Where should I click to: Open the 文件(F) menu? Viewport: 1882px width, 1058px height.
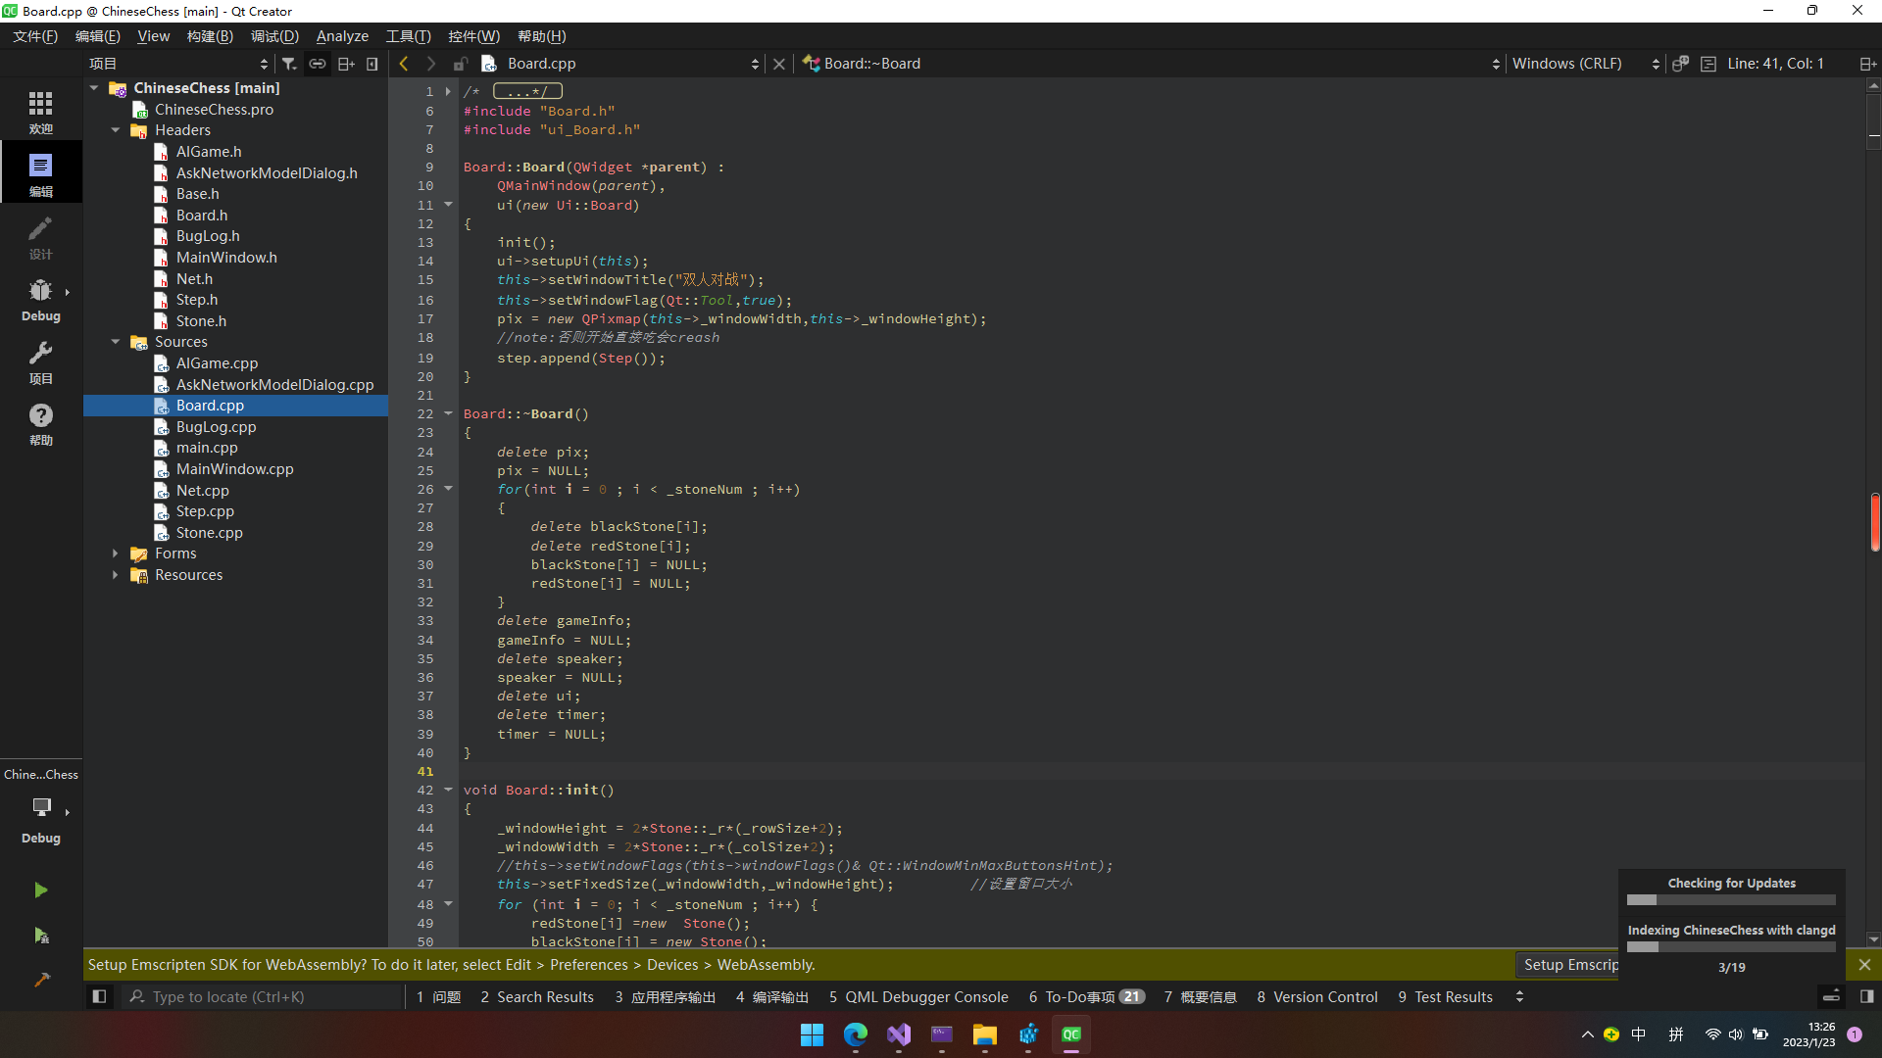point(35,36)
